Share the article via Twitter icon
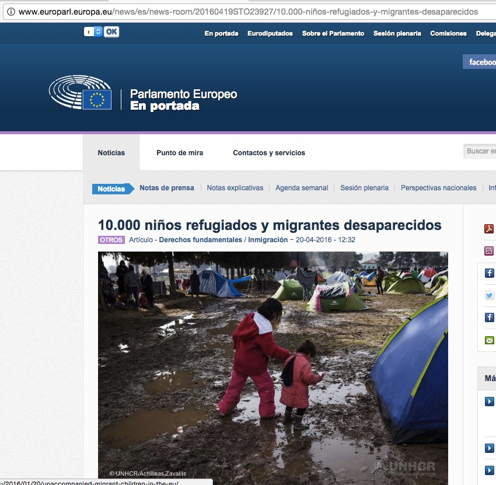Image resolution: width=496 pixels, height=485 pixels. click(489, 295)
